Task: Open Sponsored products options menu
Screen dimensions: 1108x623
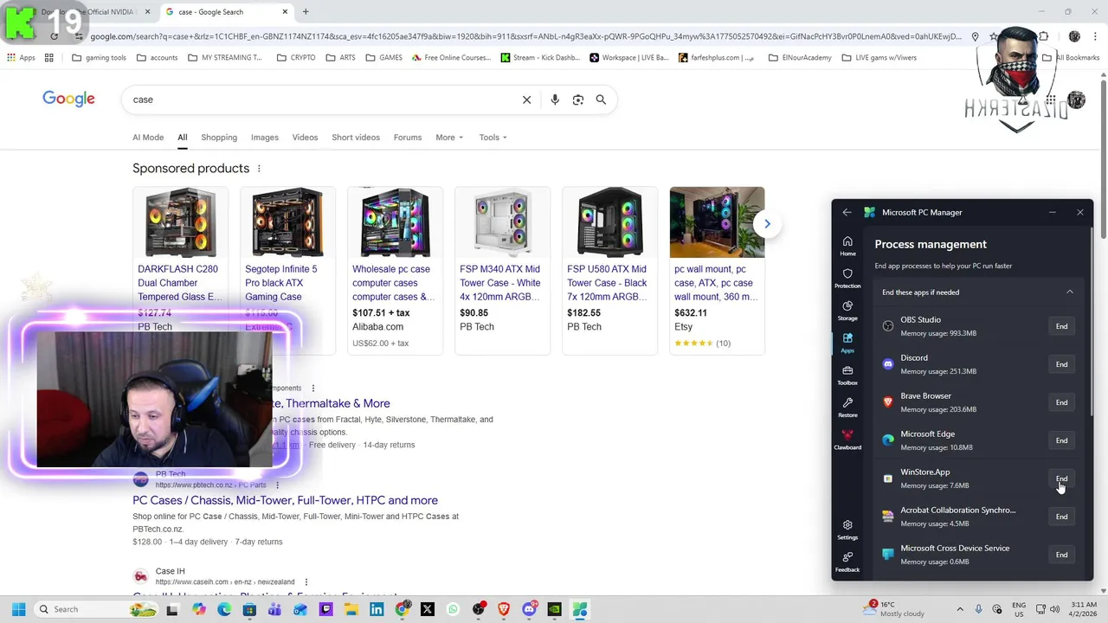Action: (x=259, y=169)
